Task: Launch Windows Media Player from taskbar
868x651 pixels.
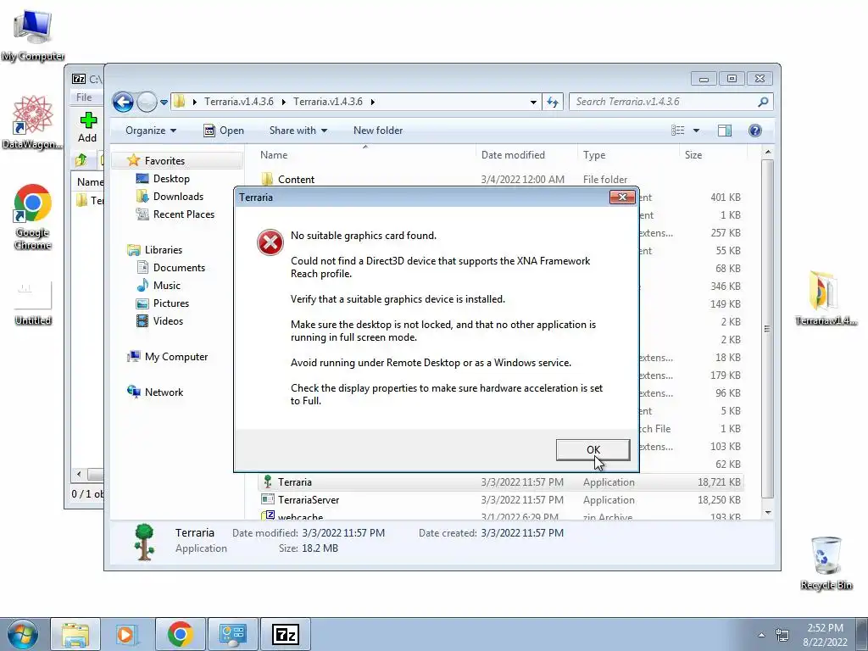Action: click(127, 634)
